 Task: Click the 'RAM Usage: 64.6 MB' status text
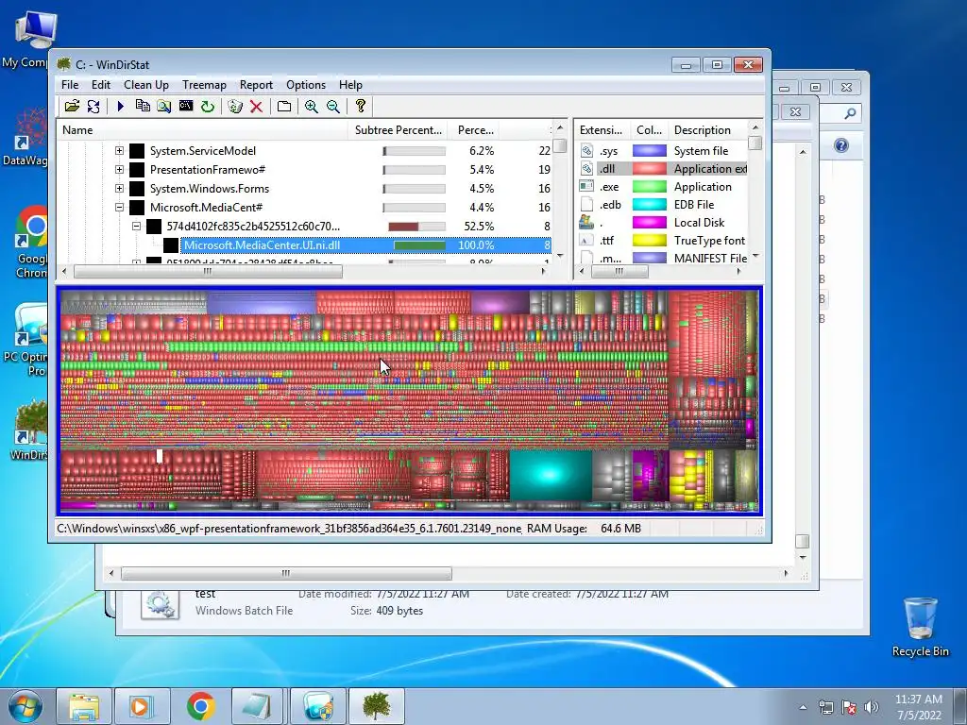pyautogui.click(x=584, y=529)
